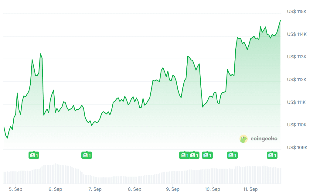Click the coingecko watermark text
This screenshot has width=313, height=195.
pos(264,139)
